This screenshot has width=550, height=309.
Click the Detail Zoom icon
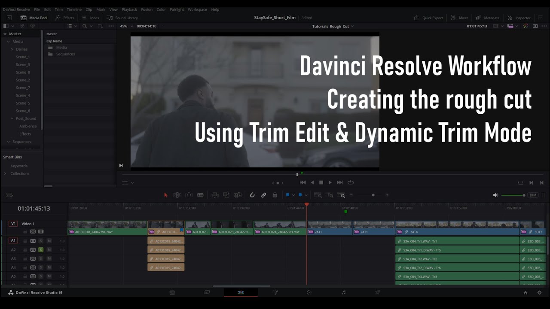point(330,195)
